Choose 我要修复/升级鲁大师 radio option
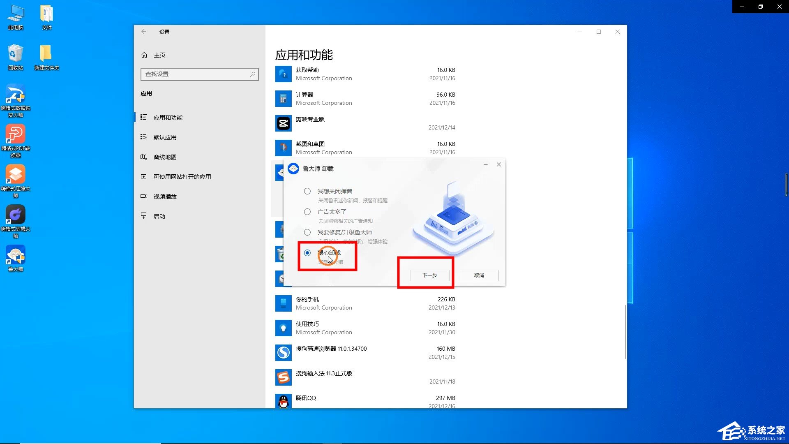Image resolution: width=789 pixels, height=444 pixels. (307, 232)
